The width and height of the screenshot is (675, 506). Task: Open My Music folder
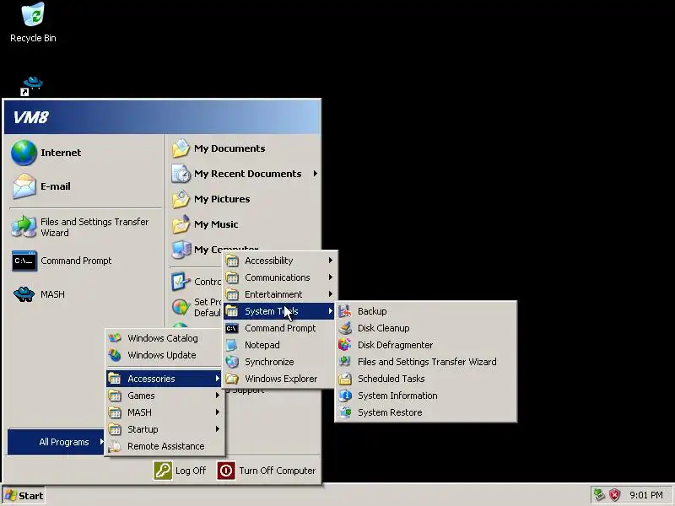click(x=244, y=224)
